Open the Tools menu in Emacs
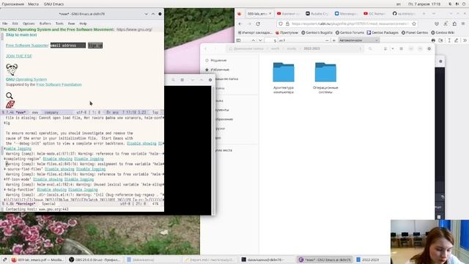Viewport: 469px width, 264px height. pyautogui.click(x=59, y=23)
